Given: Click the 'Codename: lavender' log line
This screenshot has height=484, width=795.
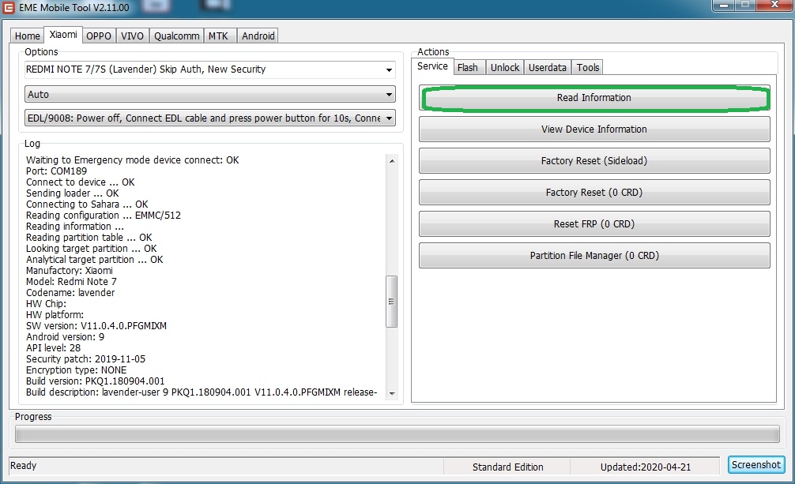Looking at the screenshot, I should (70, 293).
